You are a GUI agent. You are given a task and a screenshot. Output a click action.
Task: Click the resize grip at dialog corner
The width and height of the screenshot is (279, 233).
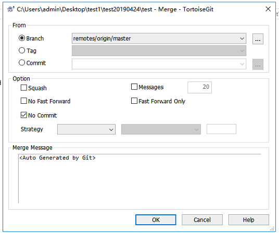272,228
